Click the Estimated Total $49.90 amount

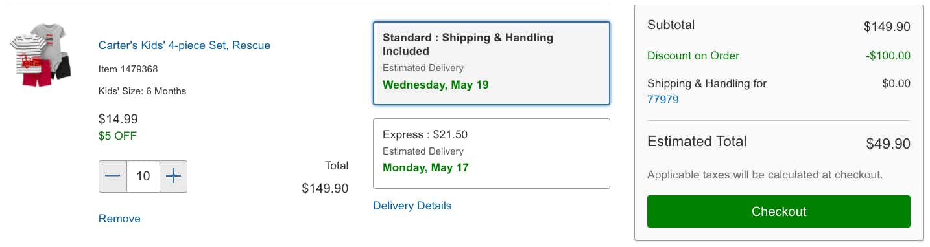pos(888,144)
